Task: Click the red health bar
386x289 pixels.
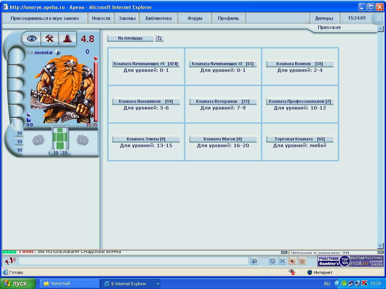Action: point(96,91)
